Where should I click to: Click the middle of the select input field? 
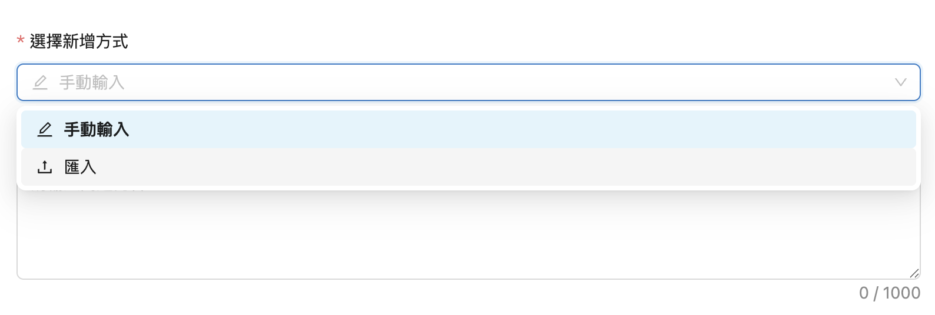(x=468, y=82)
